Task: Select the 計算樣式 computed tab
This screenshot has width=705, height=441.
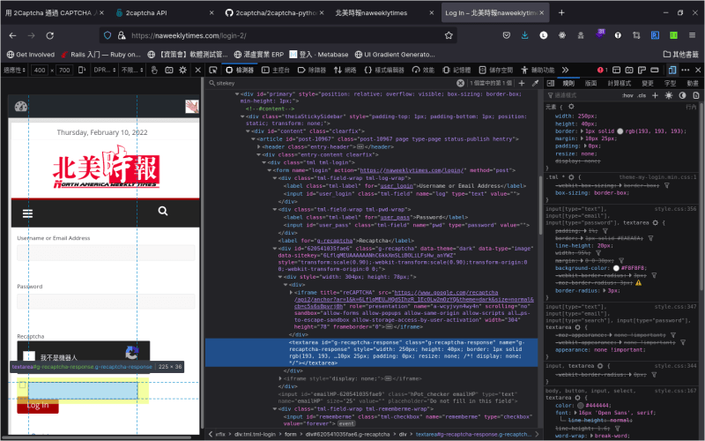Action: point(620,83)
